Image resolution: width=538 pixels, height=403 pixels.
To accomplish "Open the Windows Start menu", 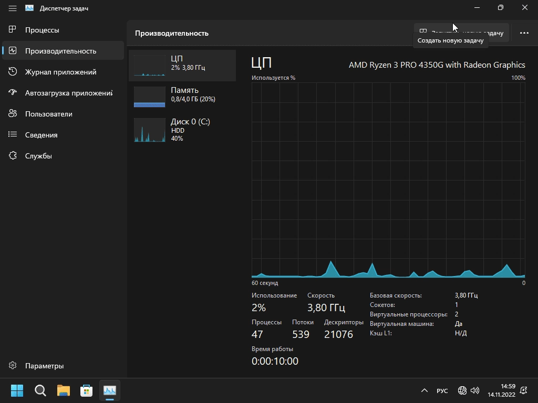I will pos(17,390).
